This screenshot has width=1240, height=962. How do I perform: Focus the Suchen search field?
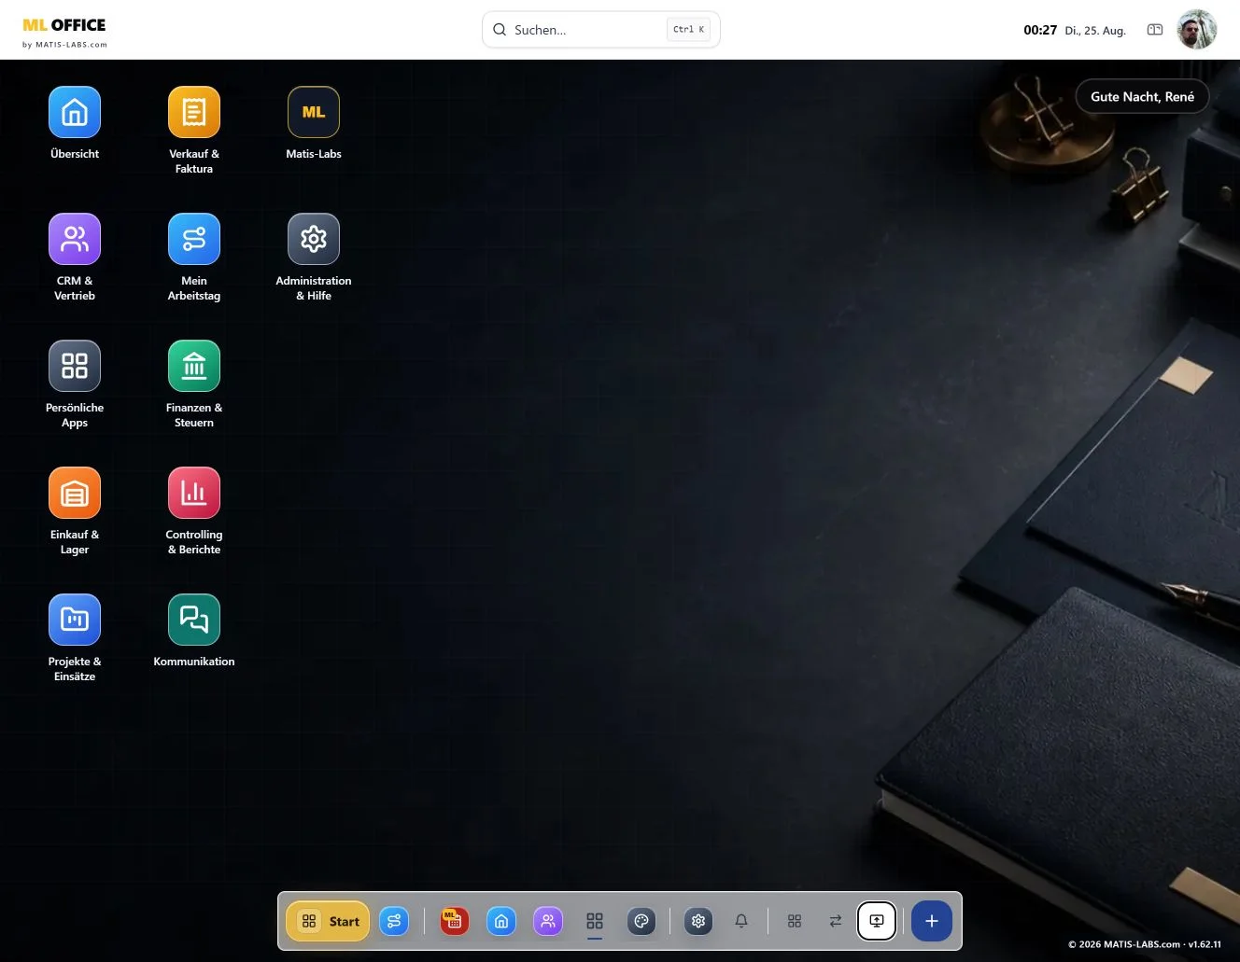click(601, 30)
